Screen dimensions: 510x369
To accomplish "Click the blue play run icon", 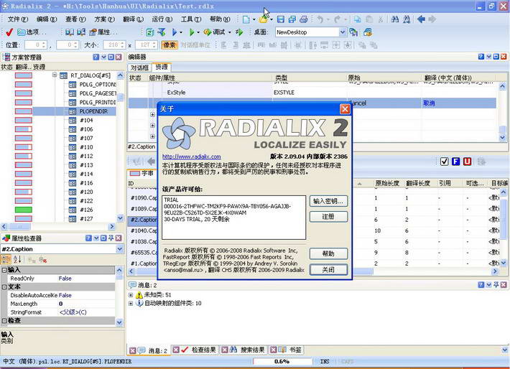I will point(175,32).
